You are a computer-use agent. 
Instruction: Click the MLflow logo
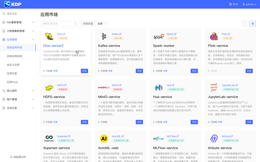point(159,138)
